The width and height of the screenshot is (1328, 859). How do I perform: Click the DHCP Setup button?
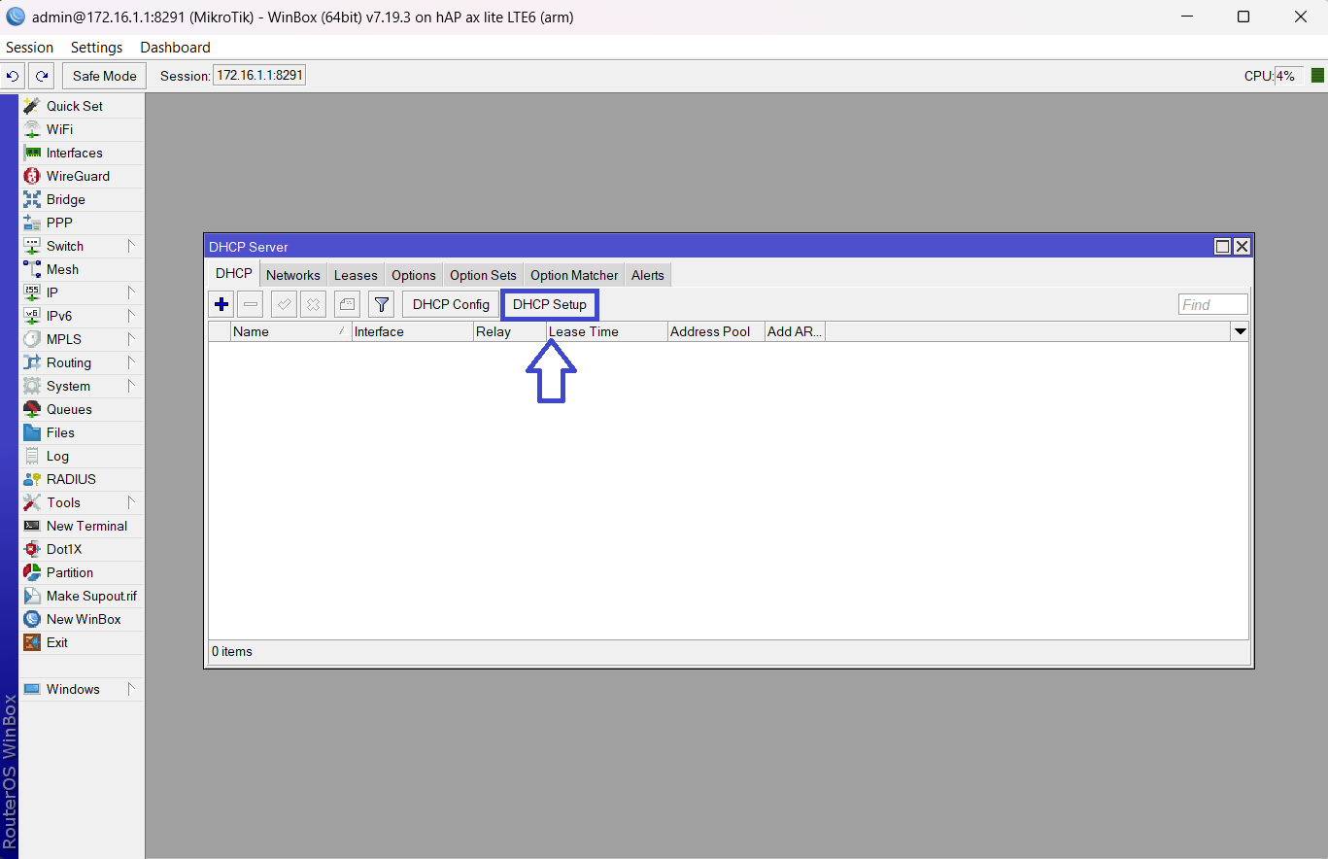pos(550,304)
